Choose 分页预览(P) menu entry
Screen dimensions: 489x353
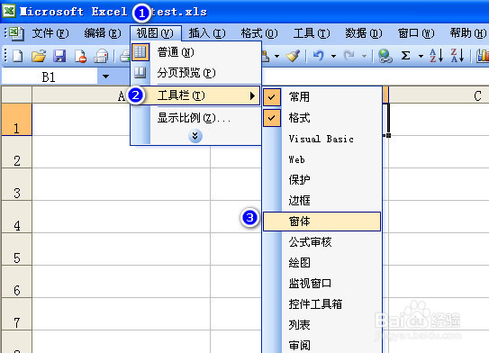(195, 73)
